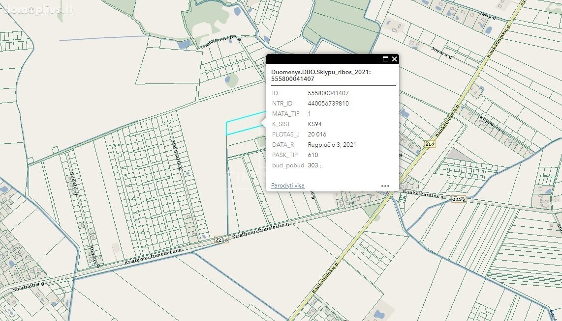Click the 'Parodyti visą' link

[287, 186]
